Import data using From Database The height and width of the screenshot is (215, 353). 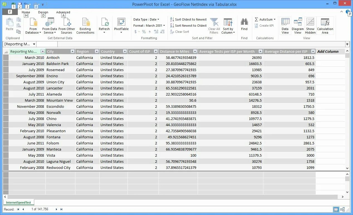[x=33, y=25]
